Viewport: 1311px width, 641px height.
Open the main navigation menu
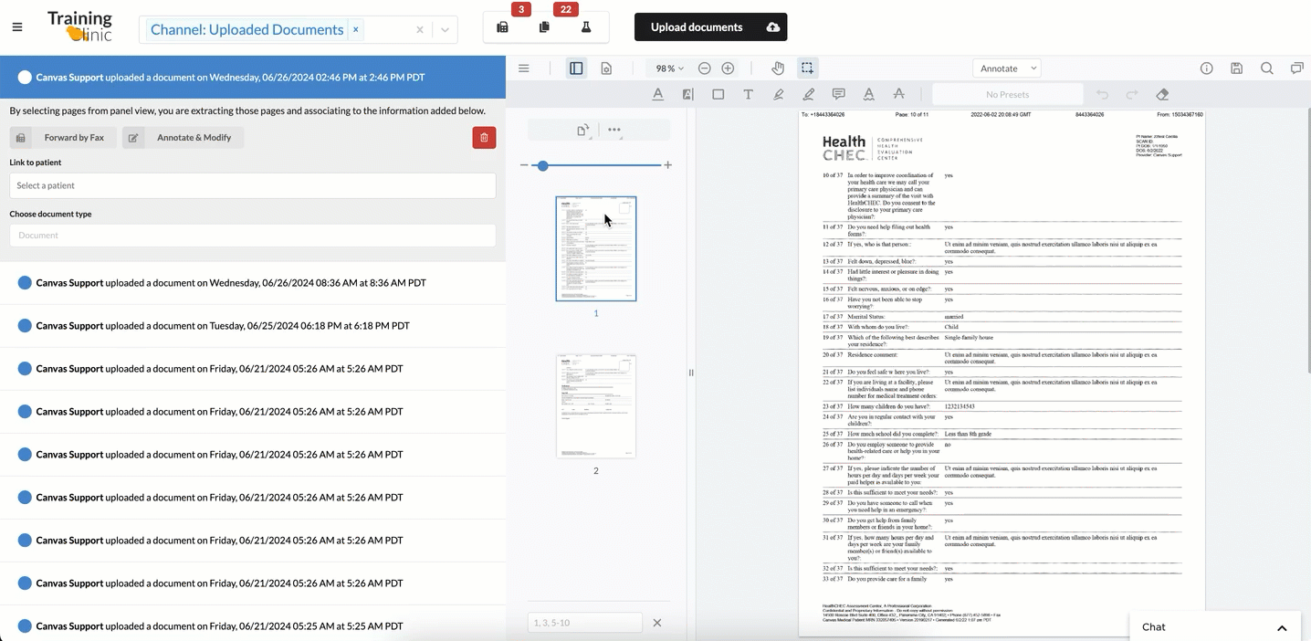pos(16,26)
